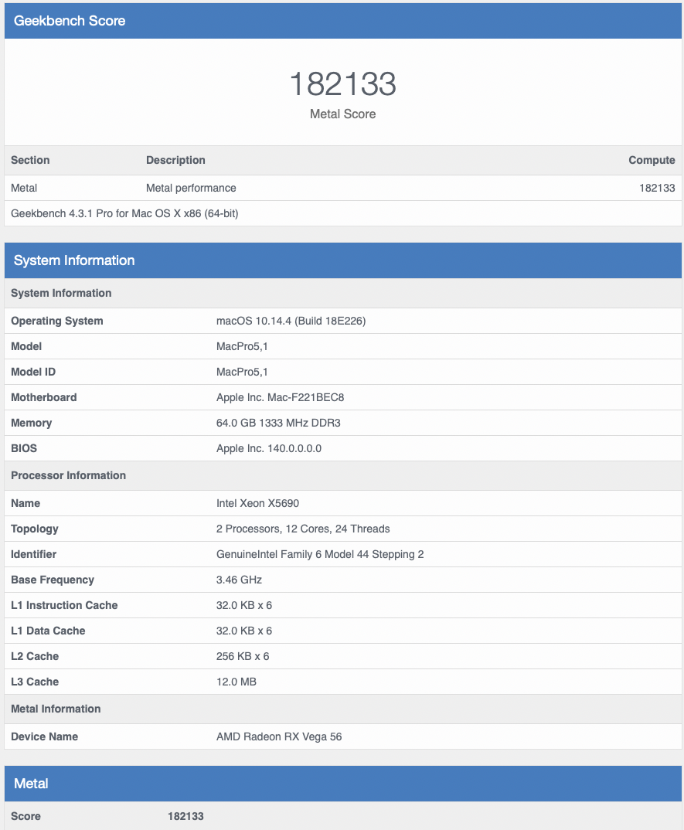
Task: Click the 'Memory' label
Action: click(31, 423)
